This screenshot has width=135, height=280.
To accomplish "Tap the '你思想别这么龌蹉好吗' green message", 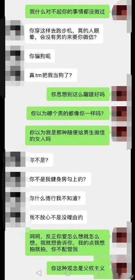I will [78, 94].
